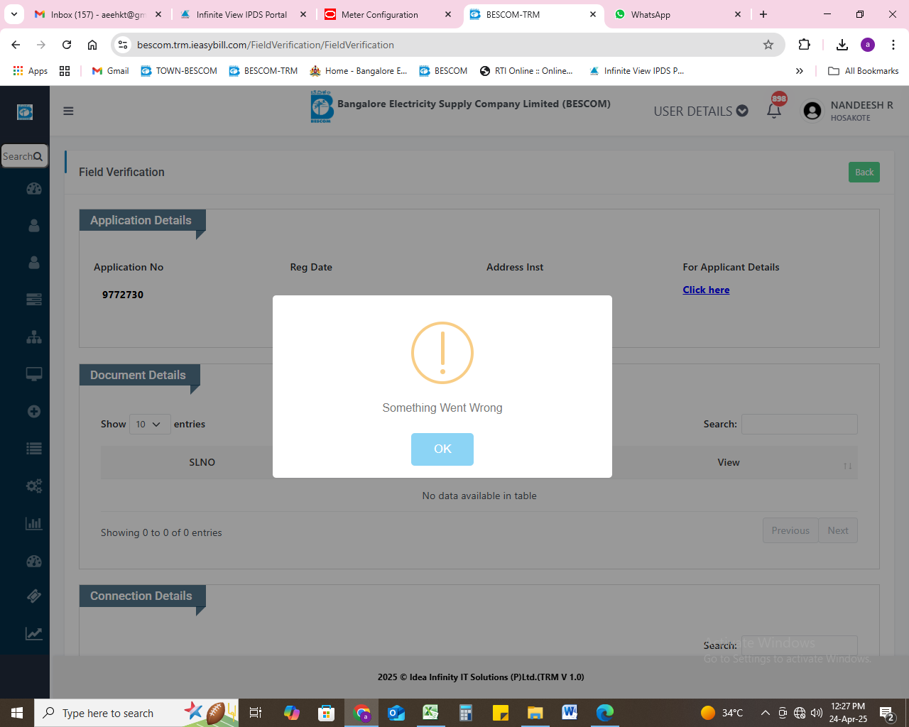Screen dimensions: 909x727
Task: Open the browser downloads icon
Action: pos(842,45)
